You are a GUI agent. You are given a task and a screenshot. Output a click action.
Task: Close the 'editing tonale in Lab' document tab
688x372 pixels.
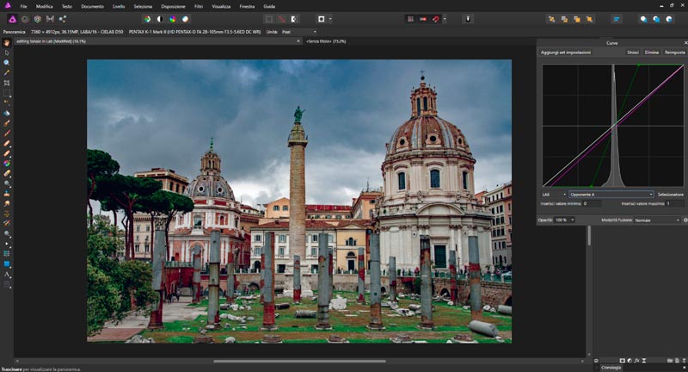click(x=298, y=41)
